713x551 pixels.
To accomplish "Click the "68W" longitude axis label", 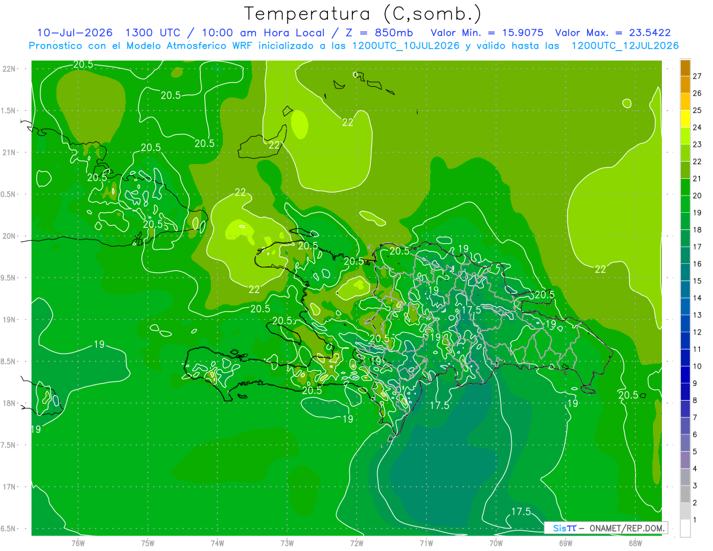I will (635, 543).
